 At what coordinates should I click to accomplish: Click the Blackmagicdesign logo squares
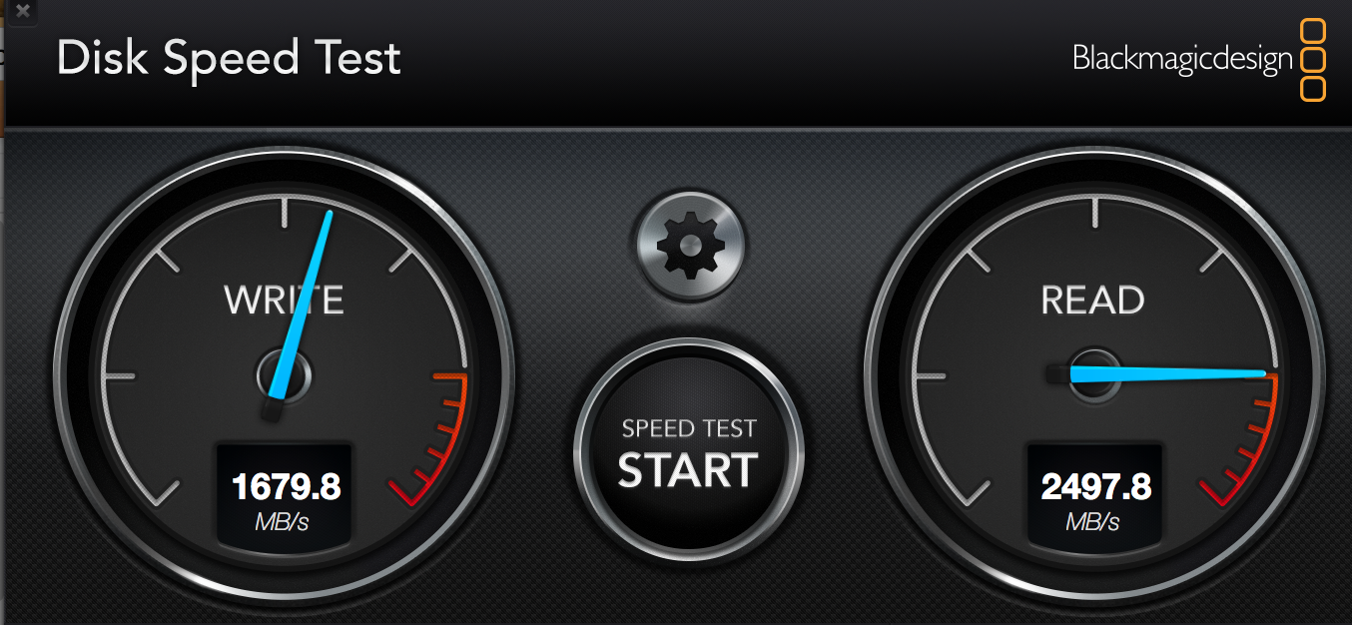tap(1313, 60)
